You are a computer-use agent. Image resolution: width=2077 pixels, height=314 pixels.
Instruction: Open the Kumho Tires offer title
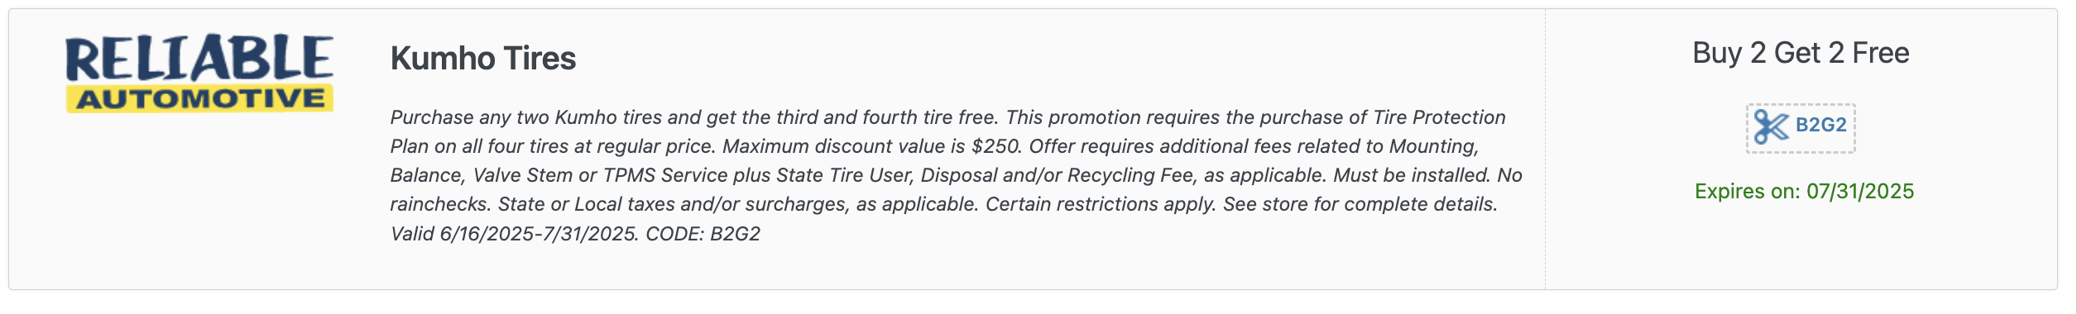[x=482, y=58]
